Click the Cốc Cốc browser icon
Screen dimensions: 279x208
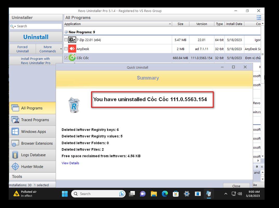coord(72,57)
